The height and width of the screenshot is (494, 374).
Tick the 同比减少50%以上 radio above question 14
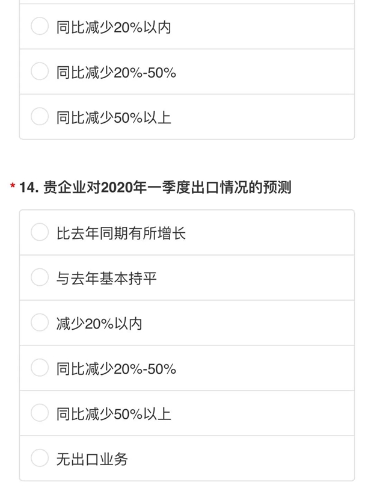click(40, 116)
